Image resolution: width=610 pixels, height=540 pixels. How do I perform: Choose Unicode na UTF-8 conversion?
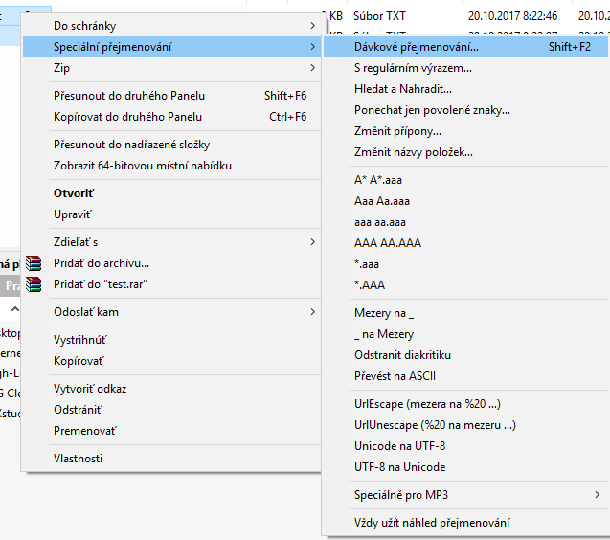tap(399, 446)
